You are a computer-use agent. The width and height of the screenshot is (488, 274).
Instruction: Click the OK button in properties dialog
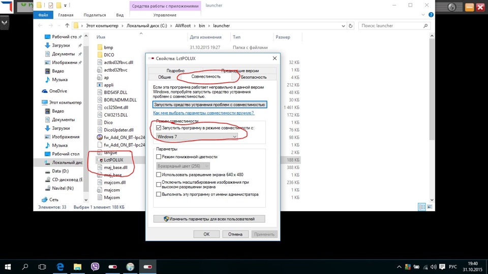(206, 234)
